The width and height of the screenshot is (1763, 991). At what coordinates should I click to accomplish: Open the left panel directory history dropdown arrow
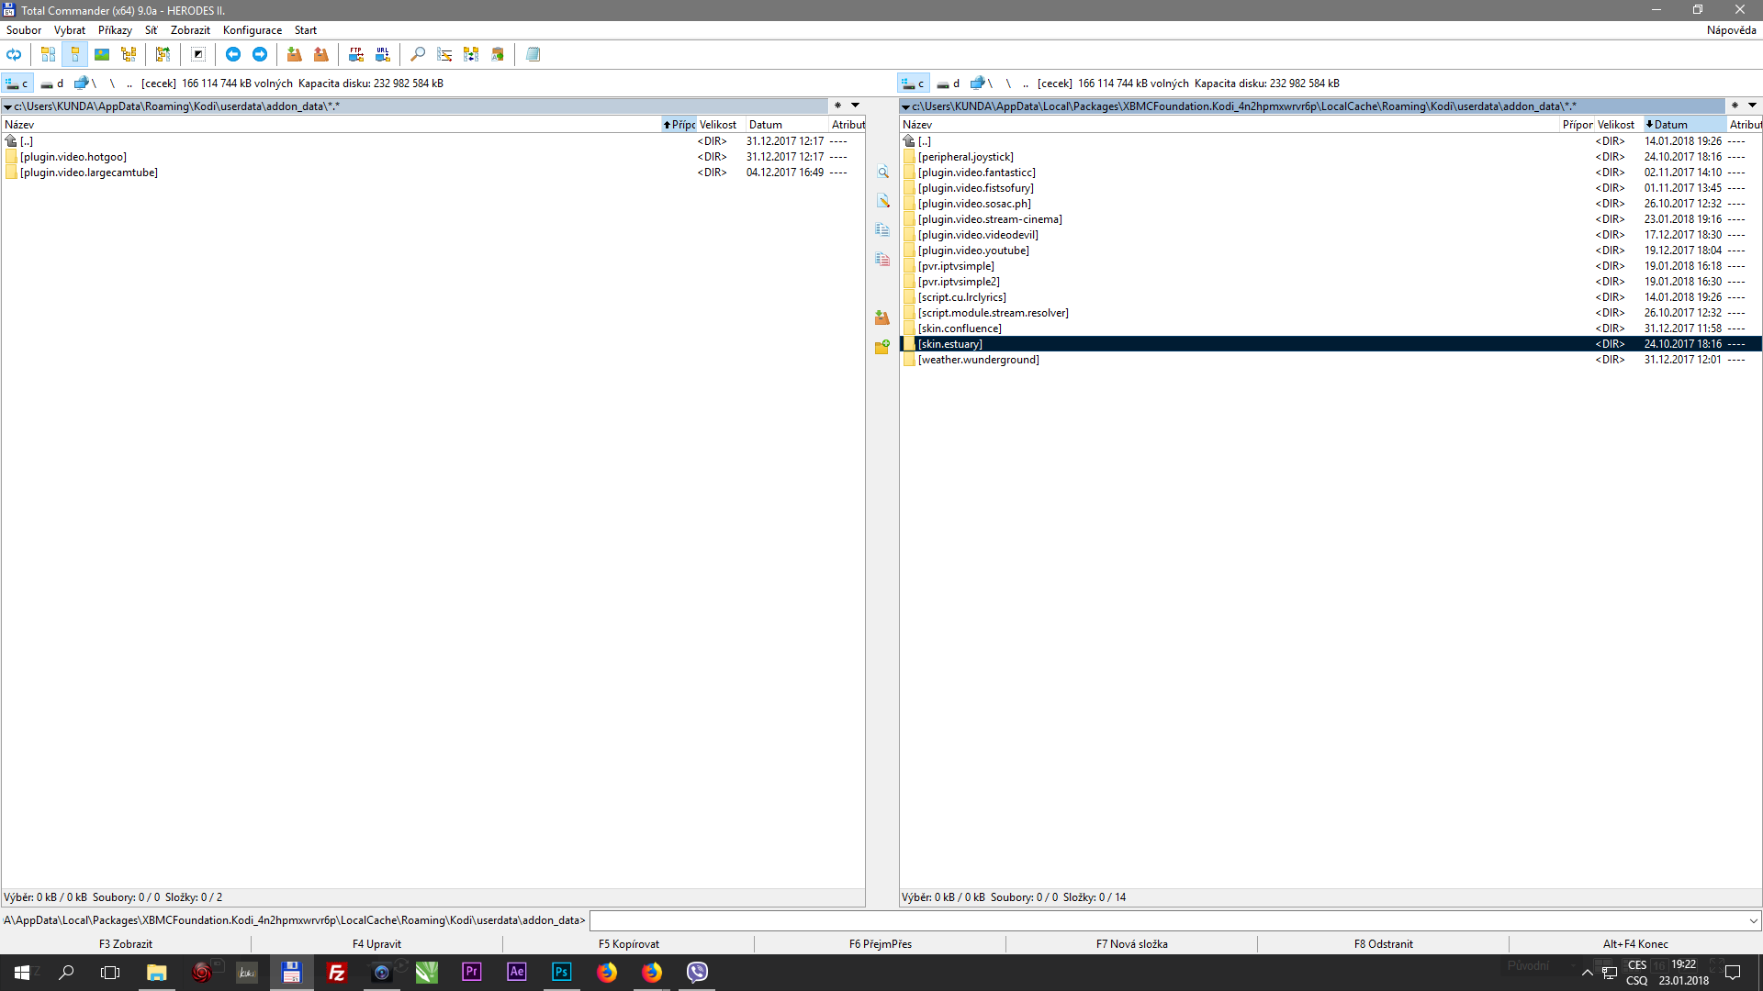(855, 106)
